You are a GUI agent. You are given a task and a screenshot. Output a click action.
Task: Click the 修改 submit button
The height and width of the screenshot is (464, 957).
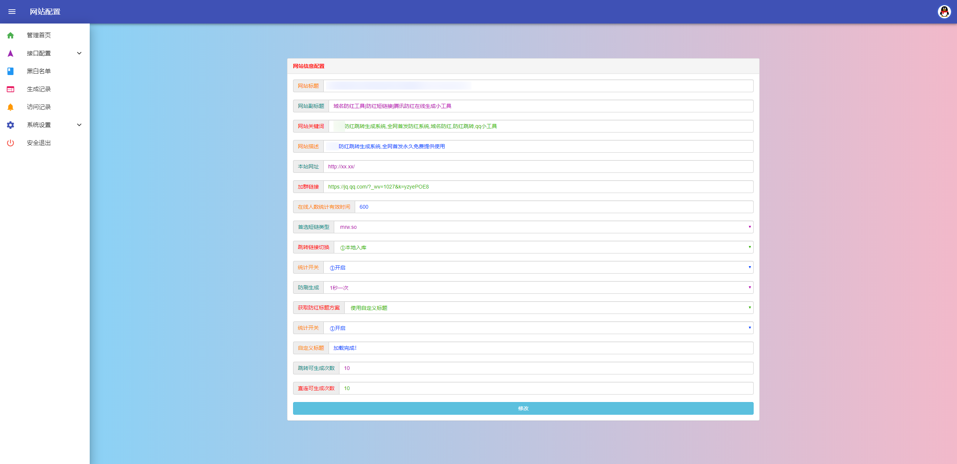[523, 408]
